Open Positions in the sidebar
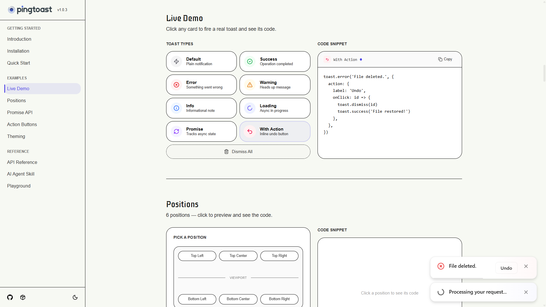Viewport: 546px width, 307px height. (17, 101)
